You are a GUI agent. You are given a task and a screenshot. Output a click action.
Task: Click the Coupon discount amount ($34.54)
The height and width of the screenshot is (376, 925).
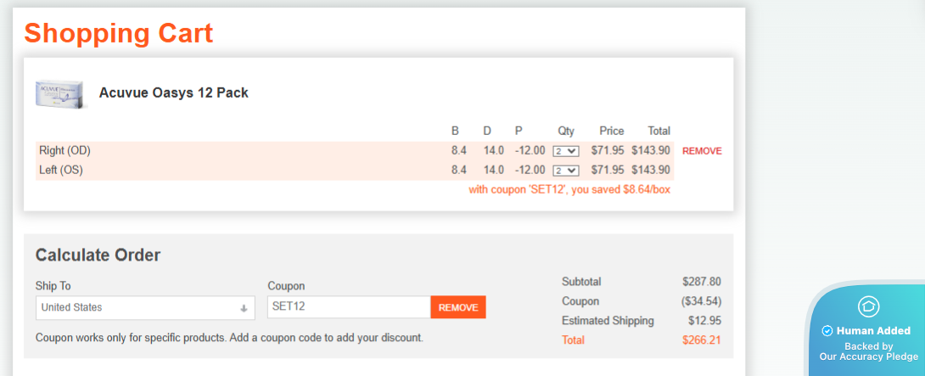pyautogui.click(x=701, y=301)
